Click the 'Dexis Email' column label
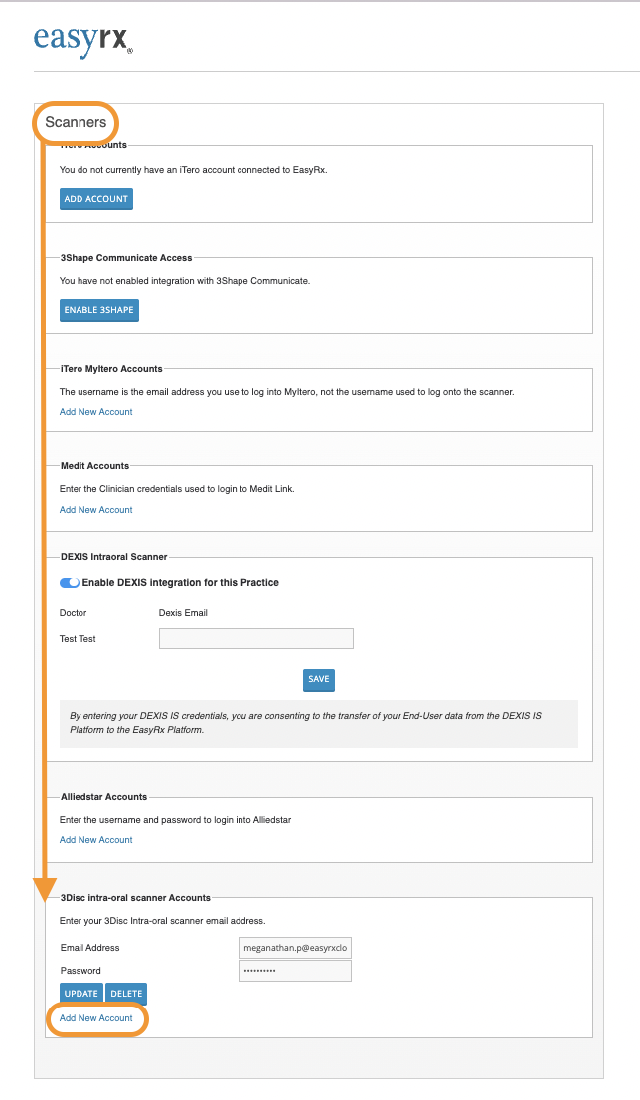This screenshot has height=1100, width=640. (x=183, y=613)
